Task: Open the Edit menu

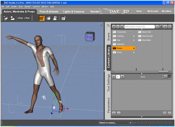Action: point(8,7)
